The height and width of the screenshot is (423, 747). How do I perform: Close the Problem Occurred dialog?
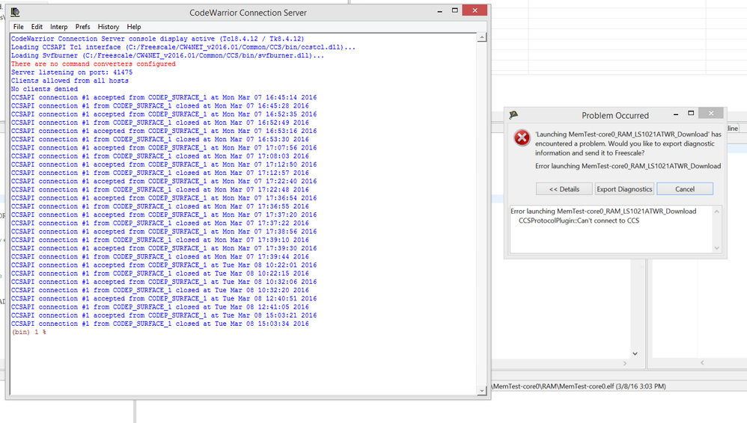click(711, 114)
